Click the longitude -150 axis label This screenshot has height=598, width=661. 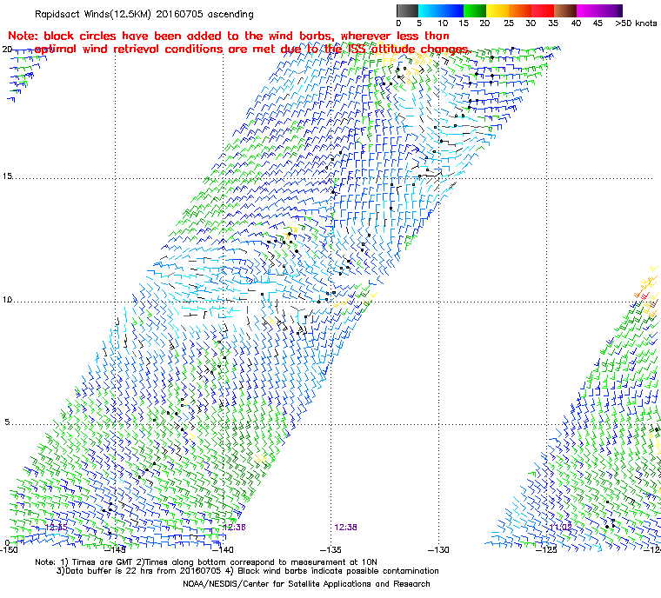tap(10, 550)
